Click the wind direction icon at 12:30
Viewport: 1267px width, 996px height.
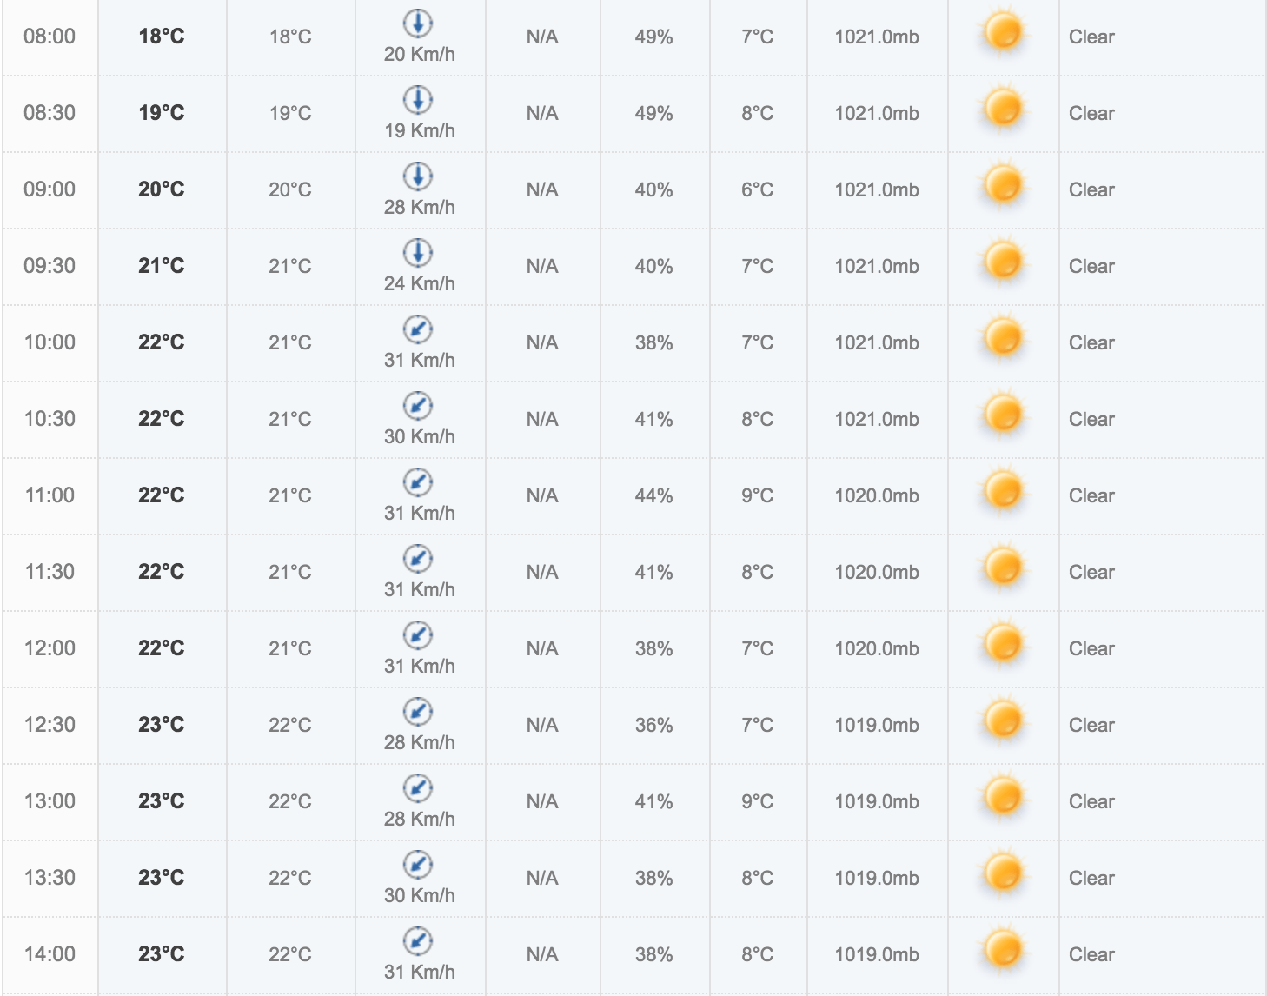point(418,712)
